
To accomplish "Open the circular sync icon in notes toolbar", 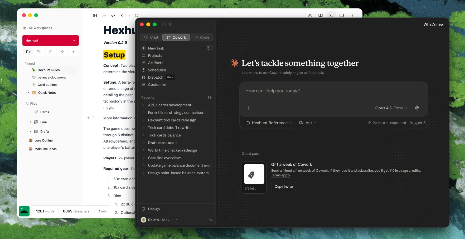I will point(104,16).
